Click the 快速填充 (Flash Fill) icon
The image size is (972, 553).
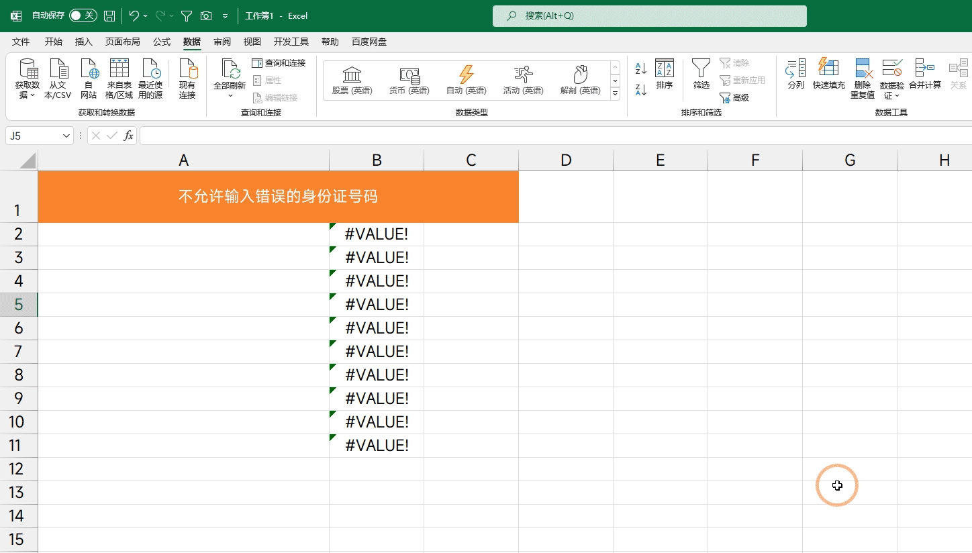click(x=828, y=74)
